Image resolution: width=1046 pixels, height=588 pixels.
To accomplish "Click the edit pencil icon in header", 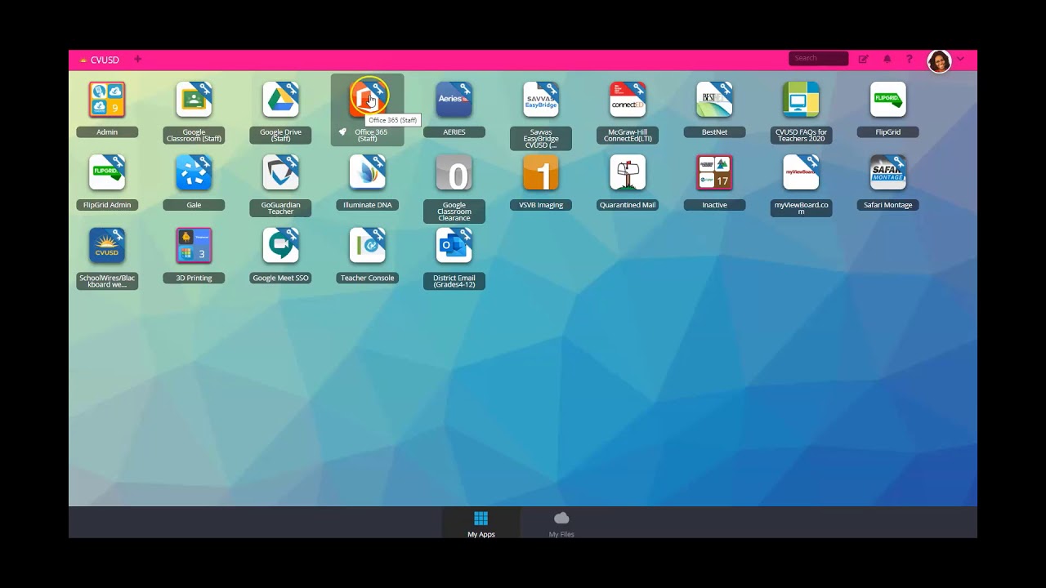I will [863, 59].
